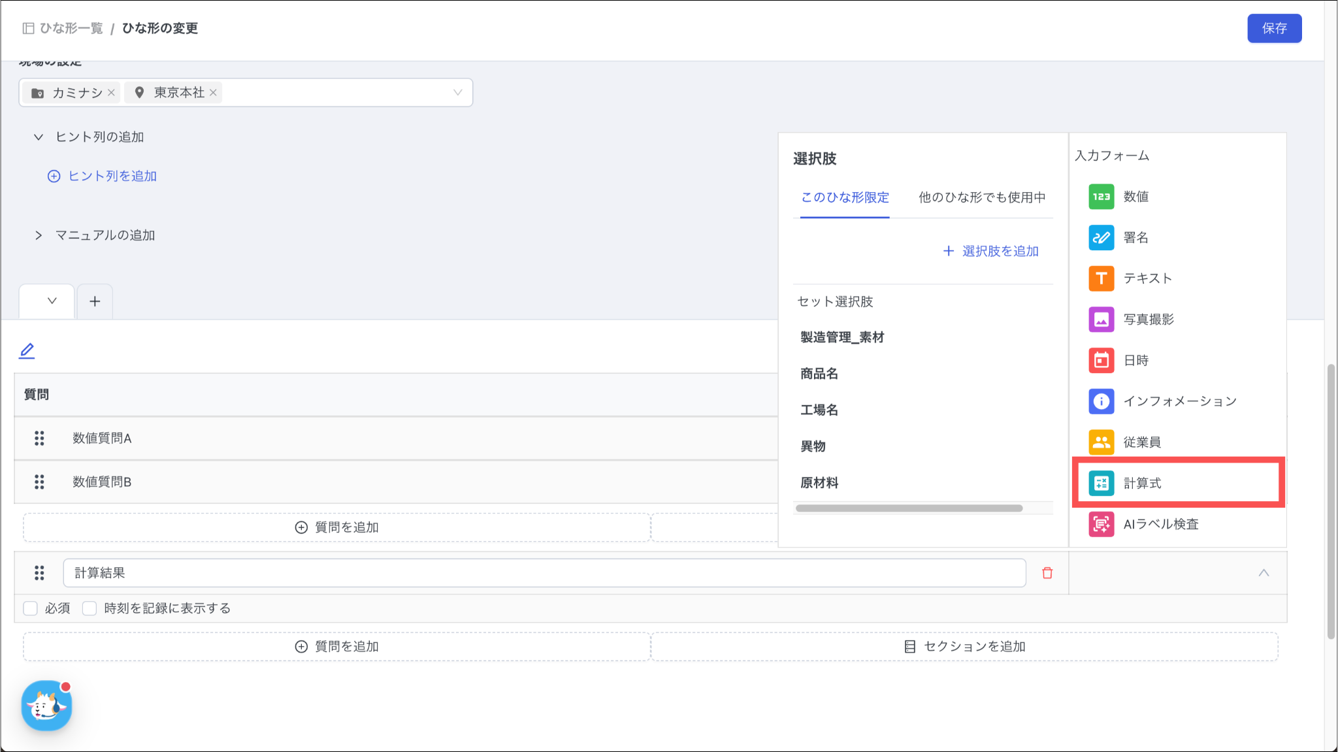Viewport: 1338px width, 752px height.
Task: Select the このひな形限定 tab
Action: (x=845, y=197)
